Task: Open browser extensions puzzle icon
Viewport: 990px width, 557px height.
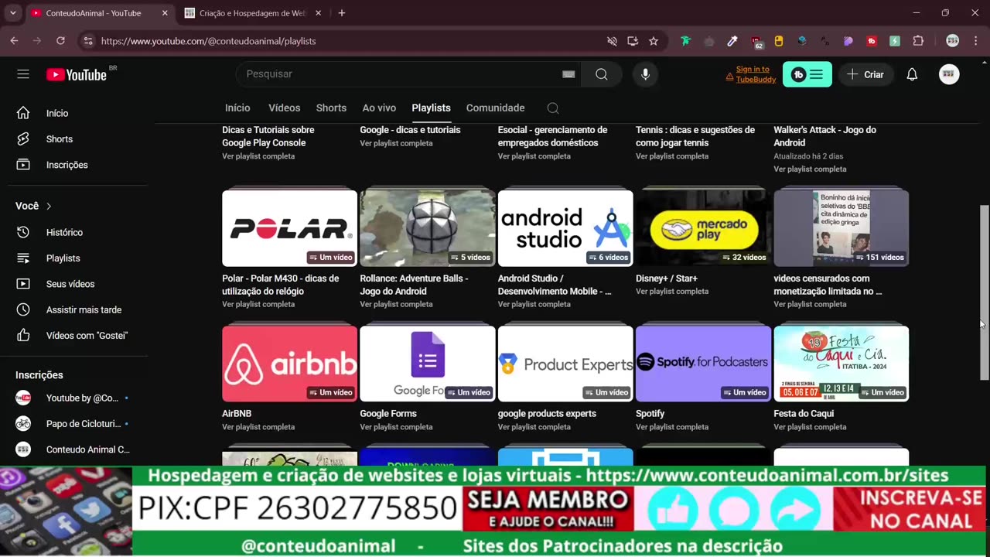Action: pos(918,41)
